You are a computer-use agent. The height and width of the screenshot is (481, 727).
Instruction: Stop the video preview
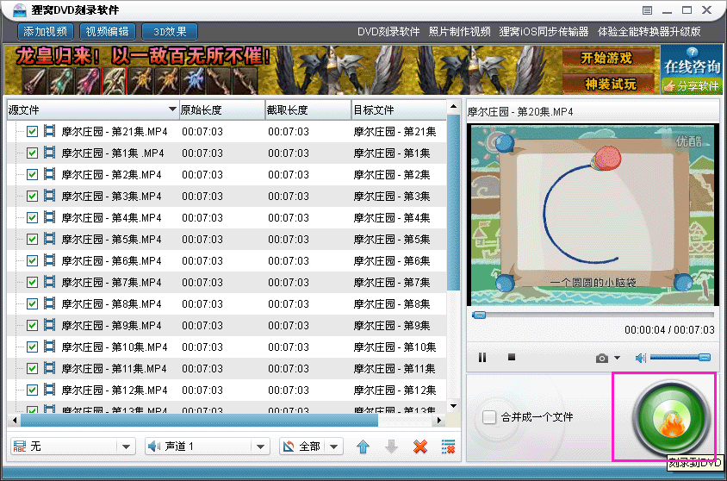coord(512,357)
